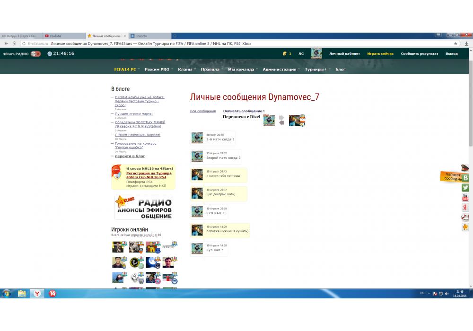Viewport: 473px width, 331px height.
Task: Click avatar beside message "КУЛ КАП ?"
Action: [x=197, y=212]
